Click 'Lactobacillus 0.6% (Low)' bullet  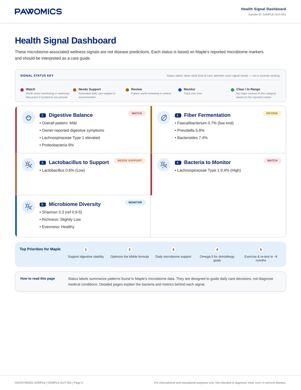tap(62, 170)
